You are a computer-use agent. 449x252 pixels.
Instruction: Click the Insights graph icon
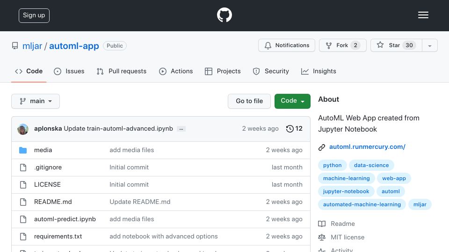click(x=305, y=71)
